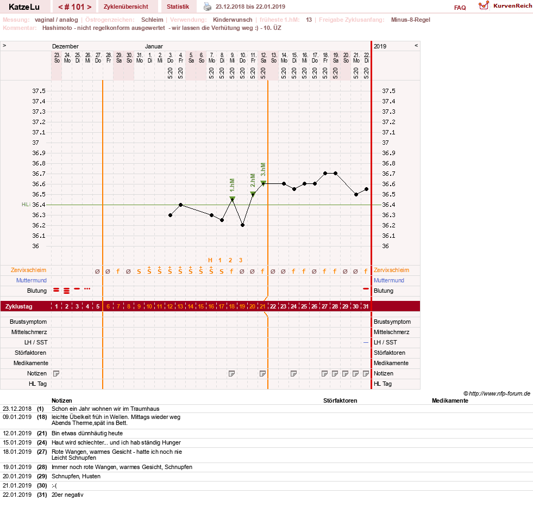Image resolution: width=533 pixels, height=524 pixels.
Task: Open the note icon on cycle day 28
Action: (x=335, y=373)
